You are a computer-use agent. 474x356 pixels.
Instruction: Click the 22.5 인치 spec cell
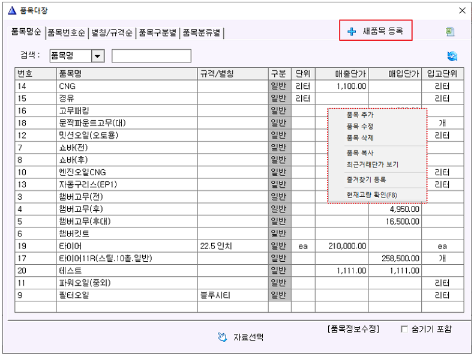coord(233,246)
